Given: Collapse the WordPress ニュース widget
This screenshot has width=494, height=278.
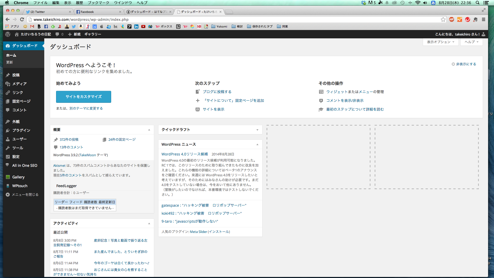Looking at the screenshot, I should point(257,144).
